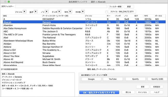Click the 要望 button
168x97 pixels.
pyautogui.click(x=129, y=6)
